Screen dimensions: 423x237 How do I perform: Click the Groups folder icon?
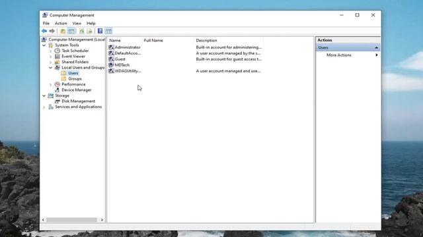(63, 79)
